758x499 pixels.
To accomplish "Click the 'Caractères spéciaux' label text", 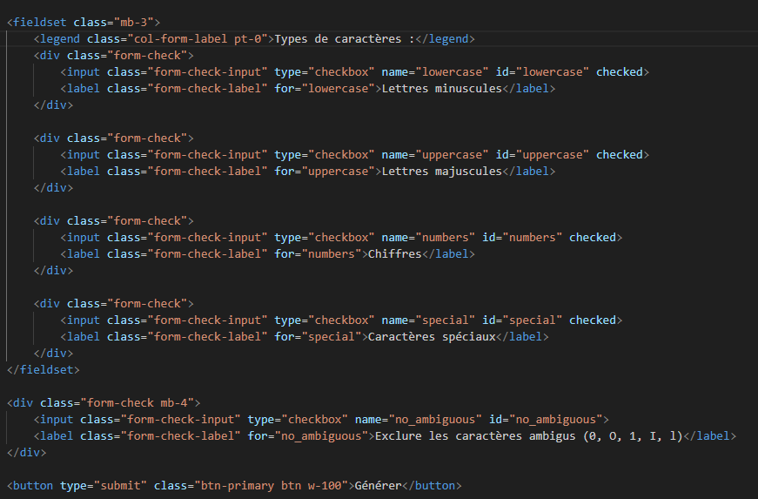I will [432, 336].
